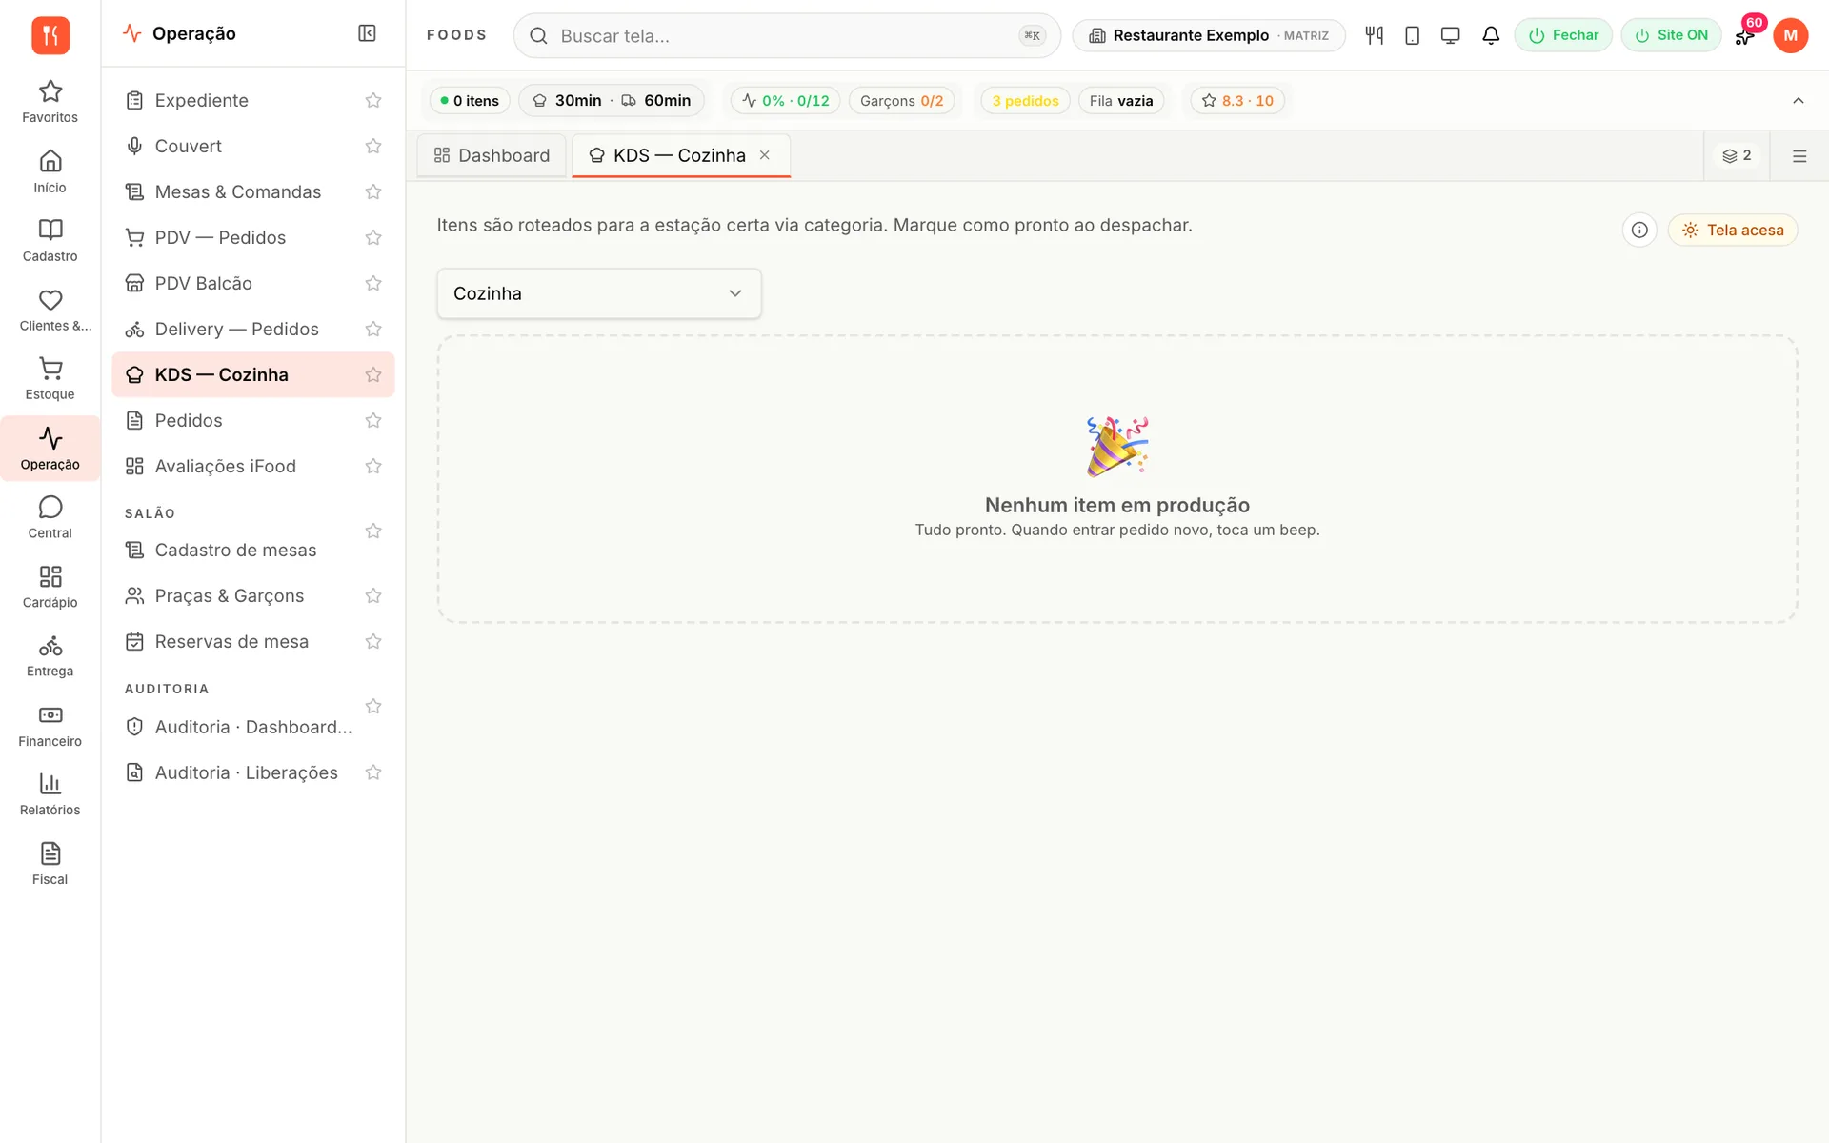Open the Cozinha station dropdown
The width and height of the screenshot is (1829, 1143).
[599, 293]
